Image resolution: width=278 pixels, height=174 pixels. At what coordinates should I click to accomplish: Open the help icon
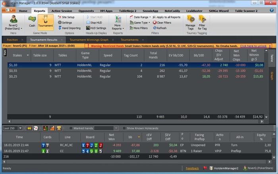click(272, 10)
